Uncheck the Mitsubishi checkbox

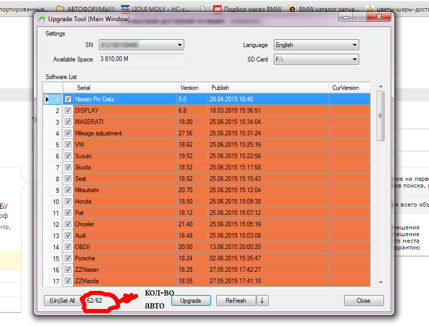[68, 190]
